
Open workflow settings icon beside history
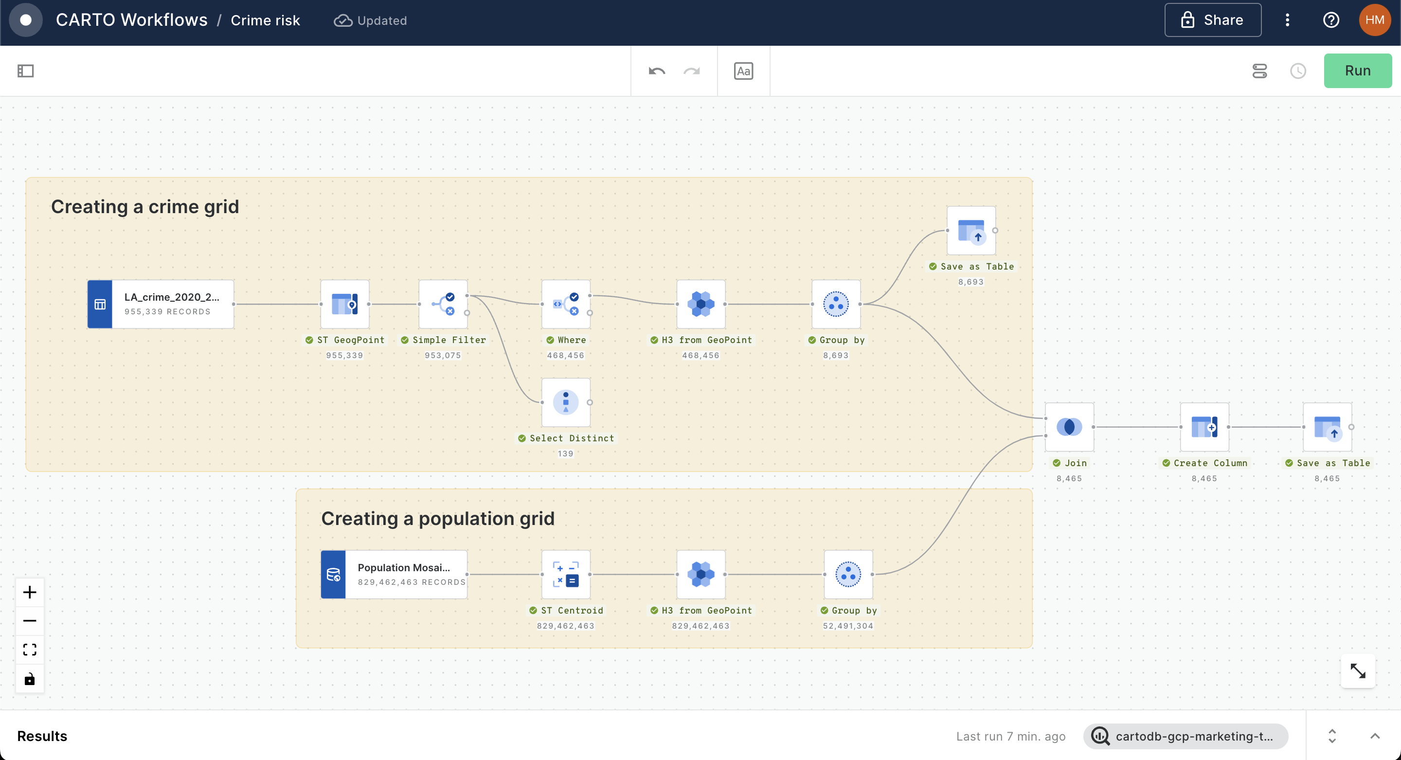tap(1259, 71)
